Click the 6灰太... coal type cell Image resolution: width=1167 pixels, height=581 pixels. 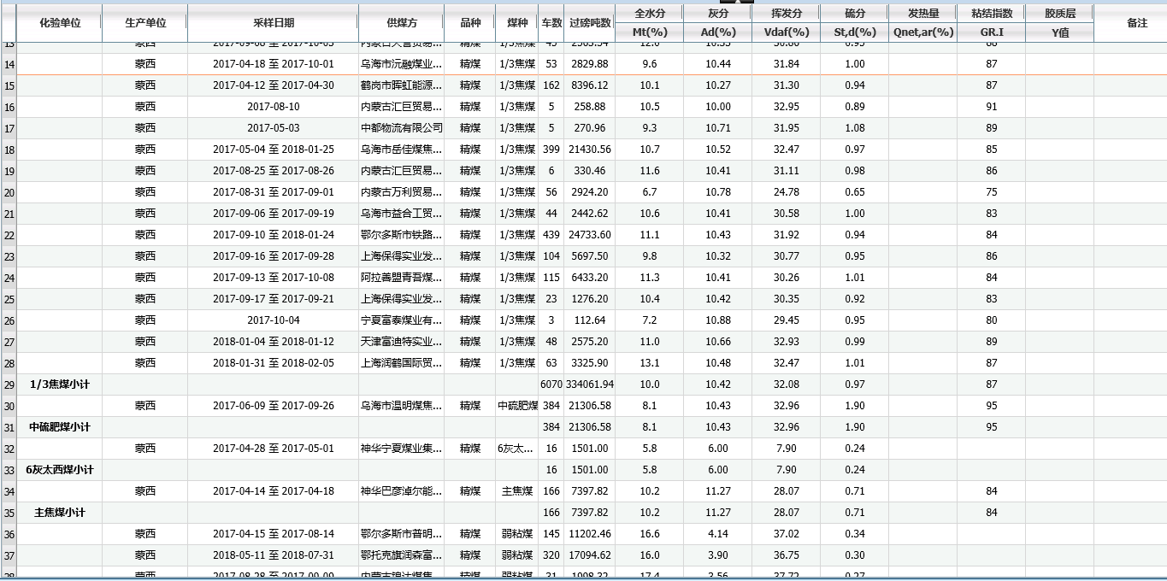coord(516,449)
